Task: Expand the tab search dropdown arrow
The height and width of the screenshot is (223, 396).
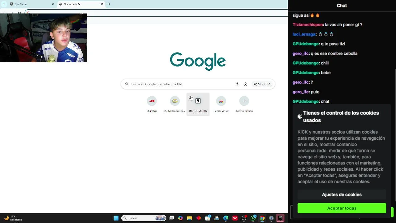Action: [4, 4]
